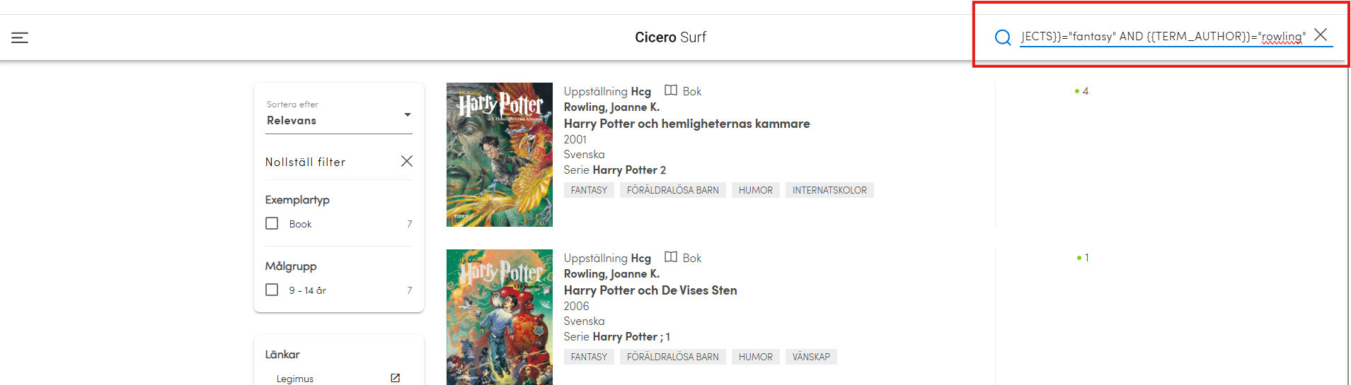Click author Rowling on De Vises Sten entry
The image size is (1351, 385).
[x=611, y=274]
